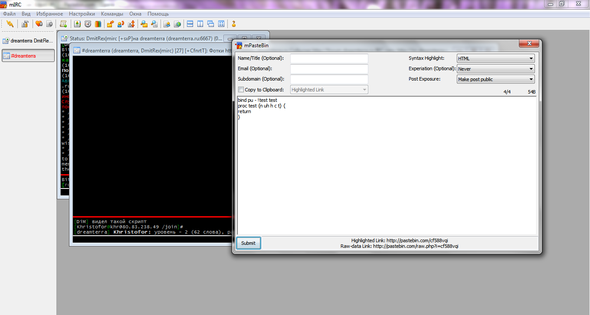
Task: Click the '54B' size indicator
Action: click(532, 92)
